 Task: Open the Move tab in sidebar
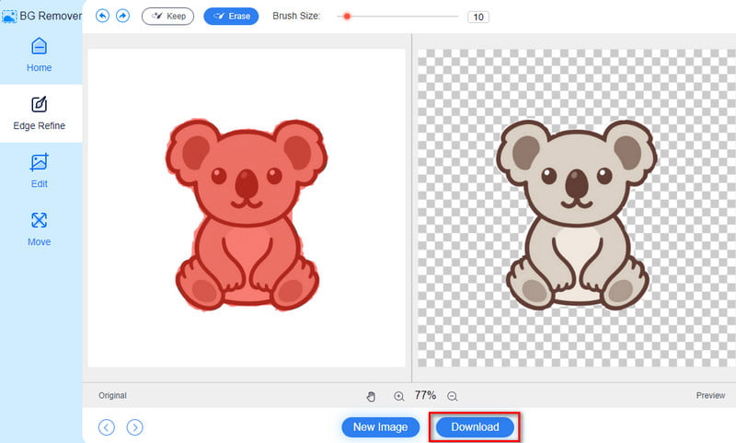tap(40, 229)
